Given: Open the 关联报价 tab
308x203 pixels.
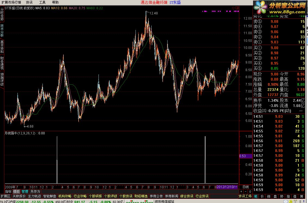Looking at the screenshot, I should (19, 196).
